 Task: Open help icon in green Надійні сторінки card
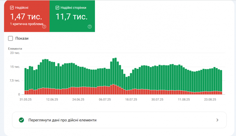coord(90,27)
